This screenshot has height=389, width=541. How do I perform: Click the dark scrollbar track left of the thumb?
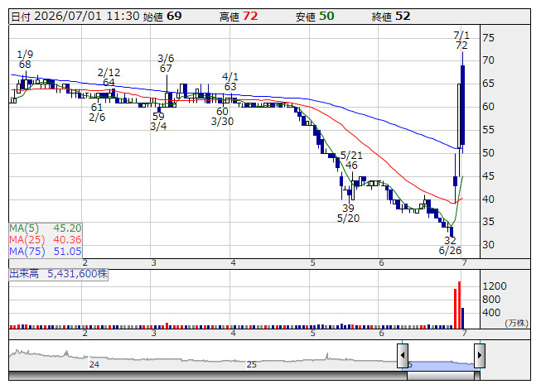click(x=208, y=376)
